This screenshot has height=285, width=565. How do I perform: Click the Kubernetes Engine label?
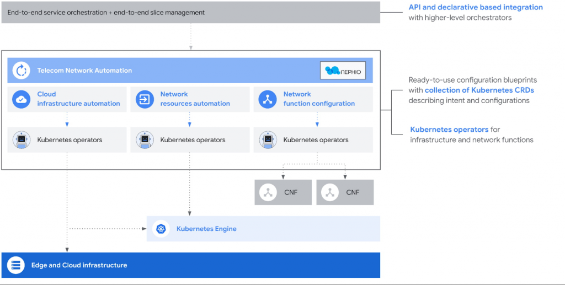pyautogui.click(x=206, y=229)
